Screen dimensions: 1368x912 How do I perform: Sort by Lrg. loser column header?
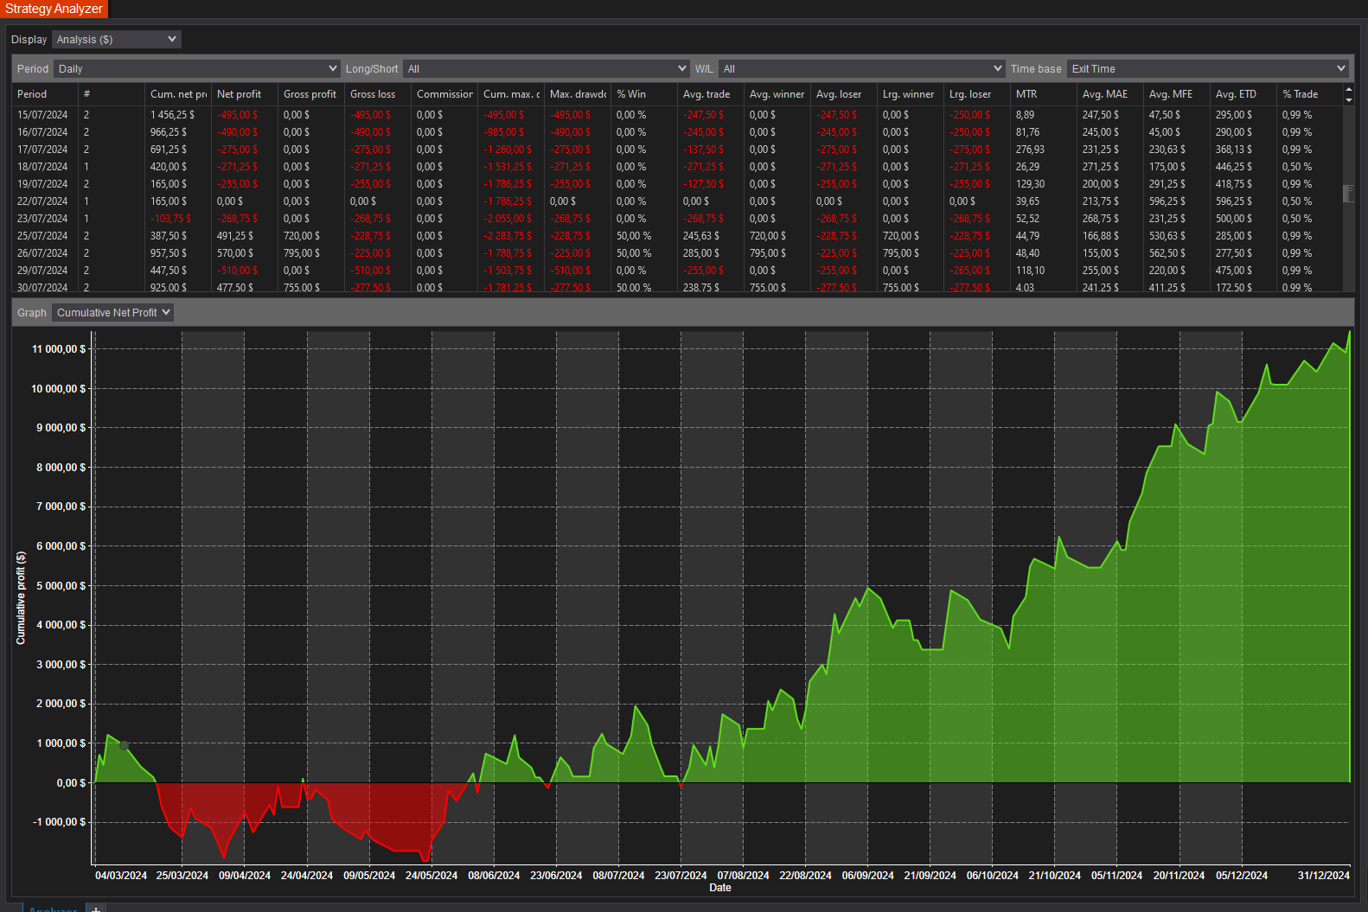click(x=977, y=94)
